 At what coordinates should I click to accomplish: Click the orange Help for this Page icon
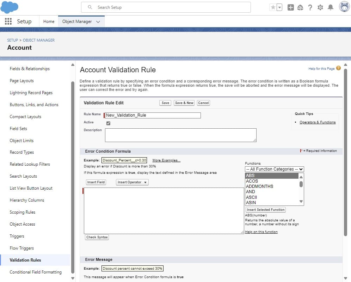(x=338, y=68)
